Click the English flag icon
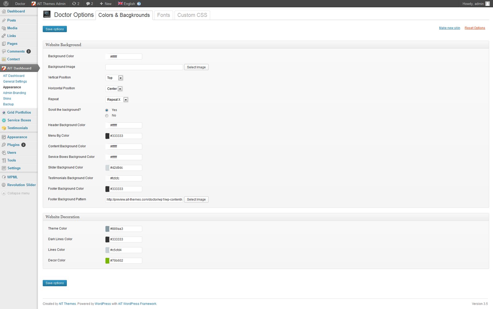 coord(120,3)
